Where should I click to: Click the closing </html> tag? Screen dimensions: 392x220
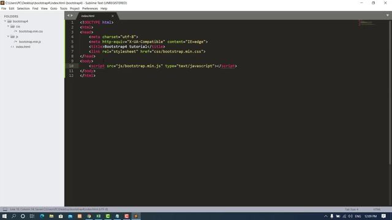(88, 76)
